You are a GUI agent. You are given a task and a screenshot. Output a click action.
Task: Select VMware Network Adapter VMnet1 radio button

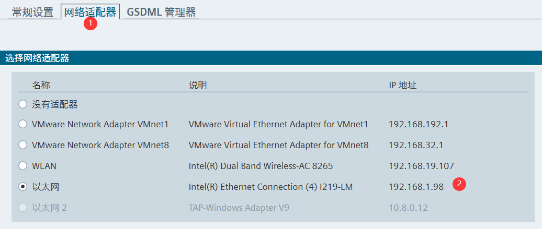coord(23,124)
